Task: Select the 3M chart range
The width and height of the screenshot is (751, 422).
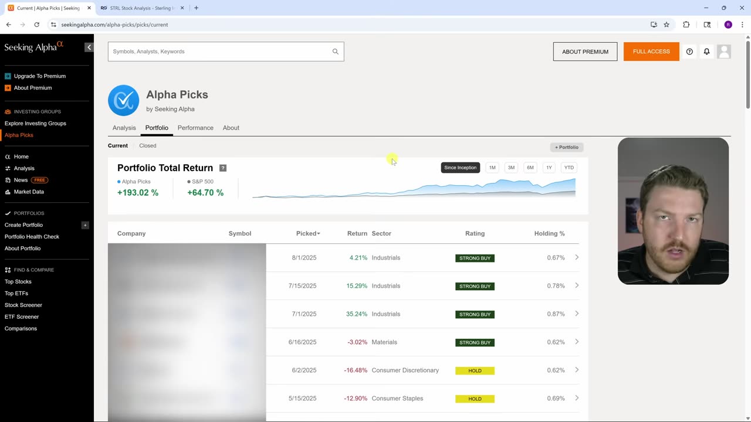Action: click(511, 168)
